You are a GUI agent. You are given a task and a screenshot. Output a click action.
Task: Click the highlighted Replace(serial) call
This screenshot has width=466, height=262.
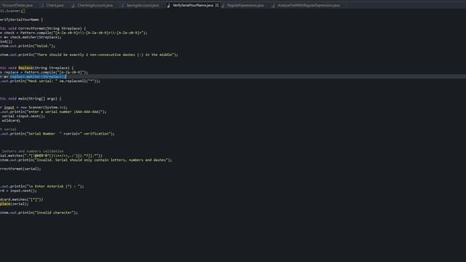click(15, 204)
